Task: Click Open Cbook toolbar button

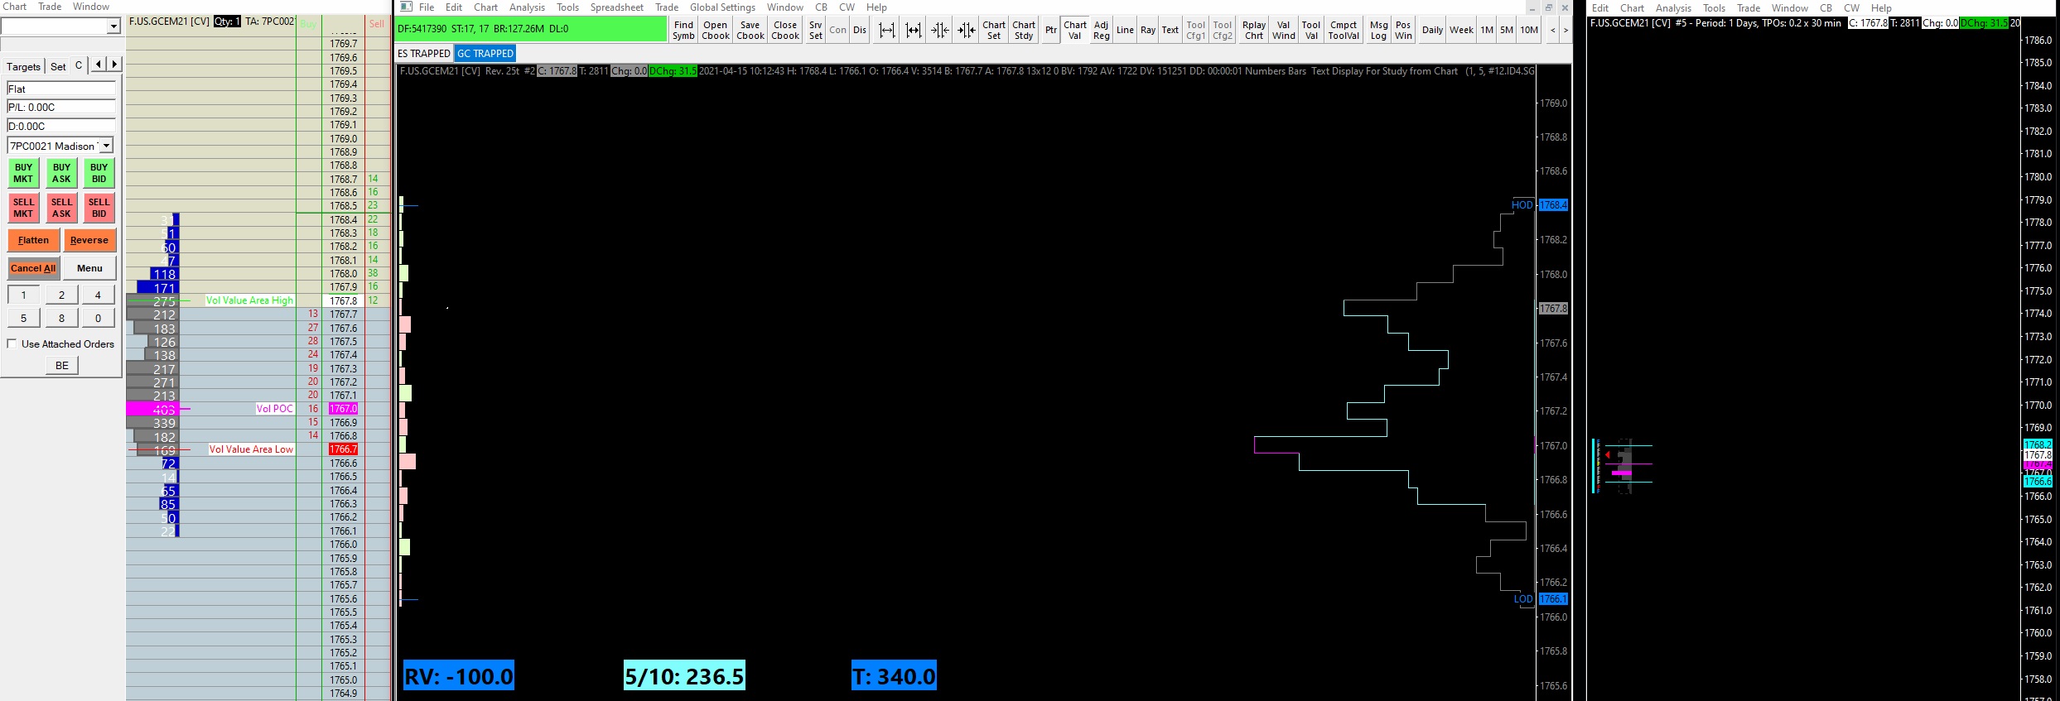Action: (715, 31)
